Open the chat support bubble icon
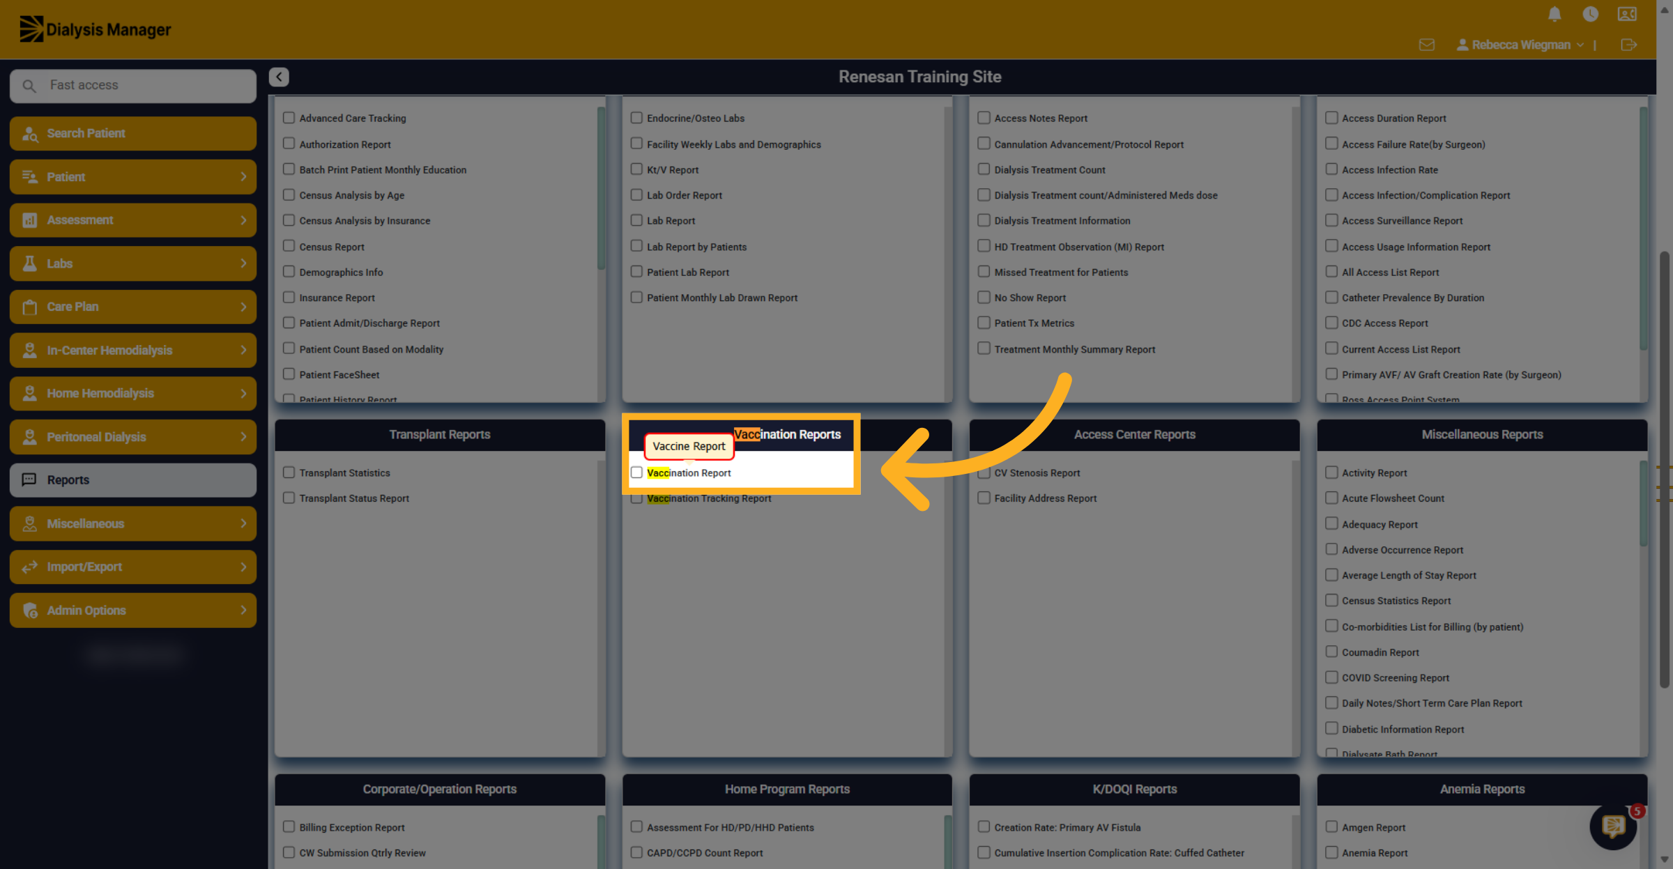The image size is (1673, 869). 1613,827
